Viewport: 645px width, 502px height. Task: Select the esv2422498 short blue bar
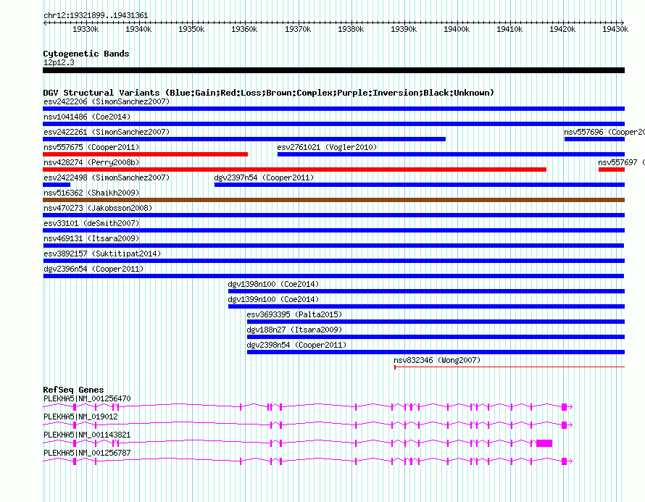(57, 185)
